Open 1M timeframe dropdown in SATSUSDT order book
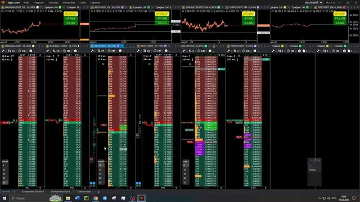 [x=202, y=51]
